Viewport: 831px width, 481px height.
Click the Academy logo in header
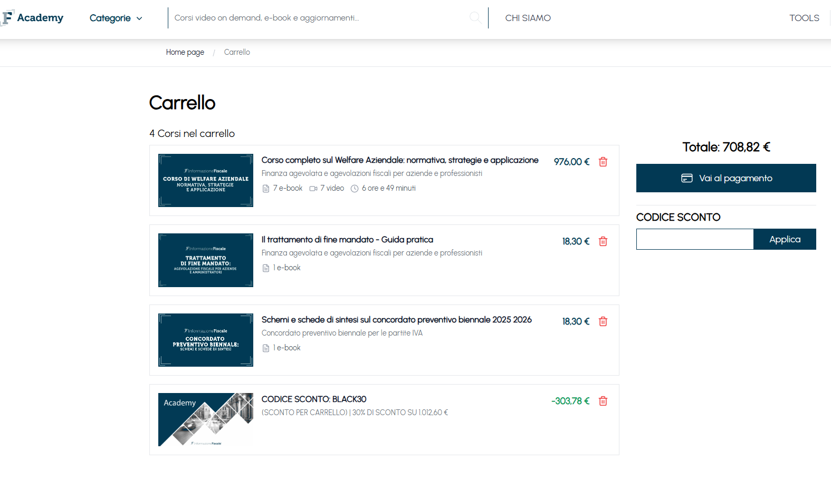pyautogui.click(x=33, y=18)
